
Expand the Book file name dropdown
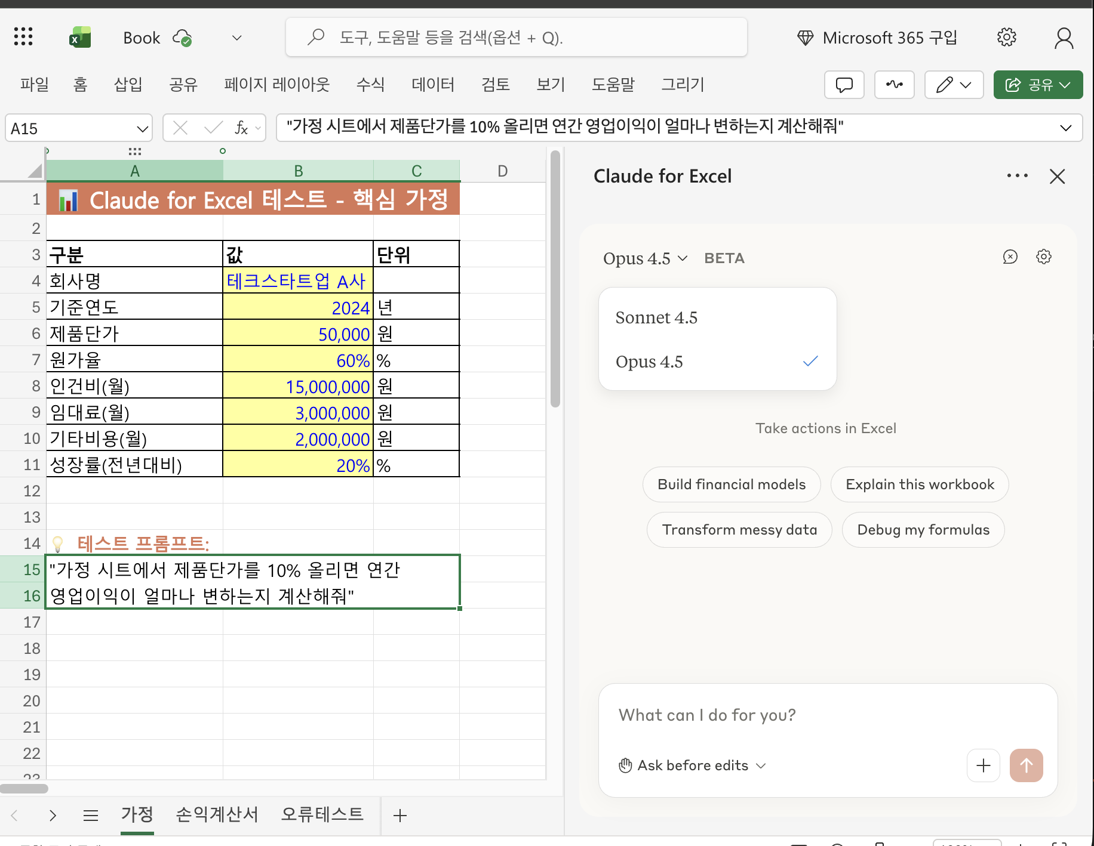pos(237,38)
